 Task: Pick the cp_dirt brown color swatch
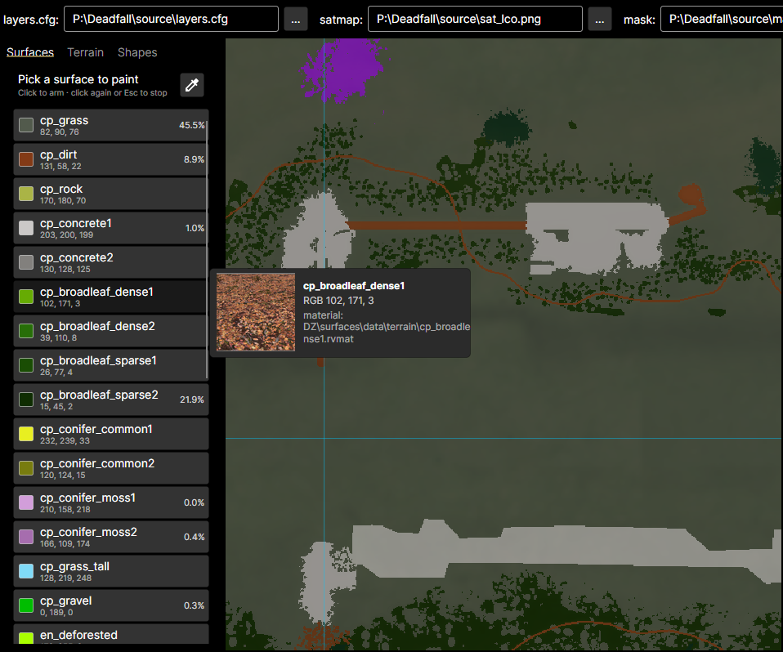[26, 159]
